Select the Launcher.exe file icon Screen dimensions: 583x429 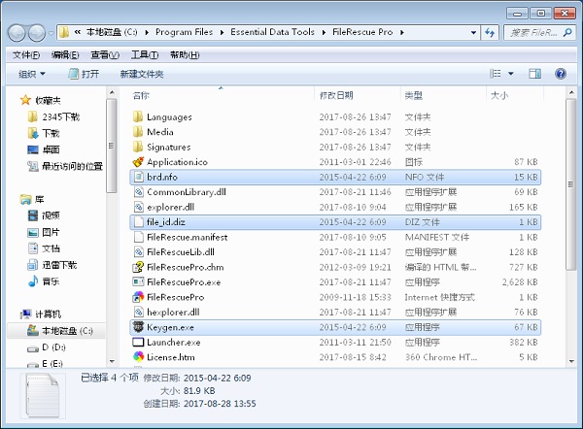click(138, 342)
